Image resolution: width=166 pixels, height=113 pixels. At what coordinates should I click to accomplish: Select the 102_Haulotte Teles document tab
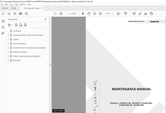coord(32,8)
